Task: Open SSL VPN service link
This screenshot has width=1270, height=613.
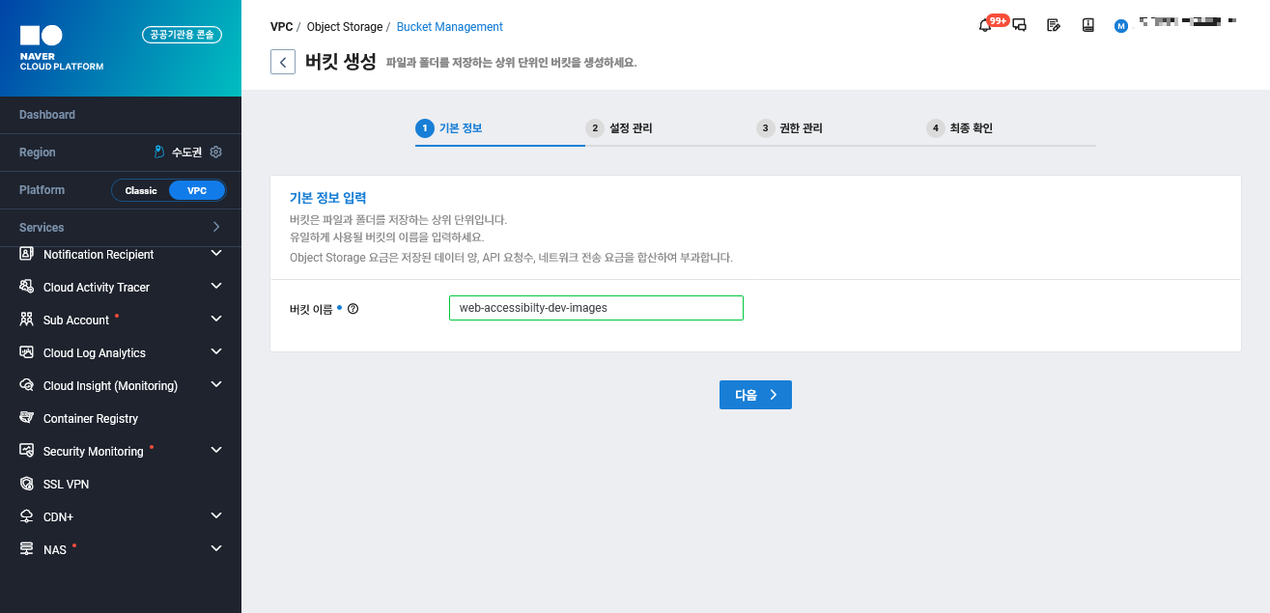Action: point(66,485)
